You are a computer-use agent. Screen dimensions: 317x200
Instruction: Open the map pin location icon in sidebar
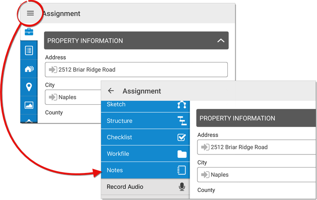pyautogui.click(x=29, y=87)
